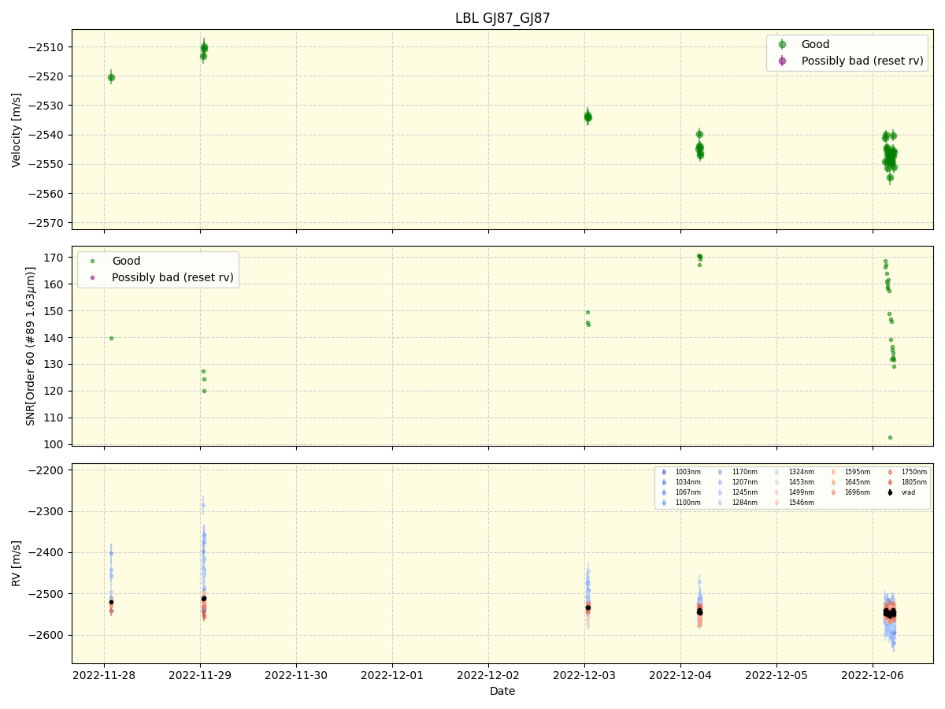Click the 2022-12-03 date tick label
The height and width of the screenshot is (709, 945).
[584, 674]
